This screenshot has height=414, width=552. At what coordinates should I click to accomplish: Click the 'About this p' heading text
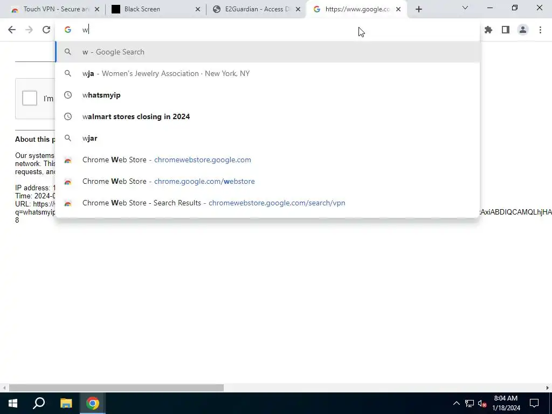35,140
